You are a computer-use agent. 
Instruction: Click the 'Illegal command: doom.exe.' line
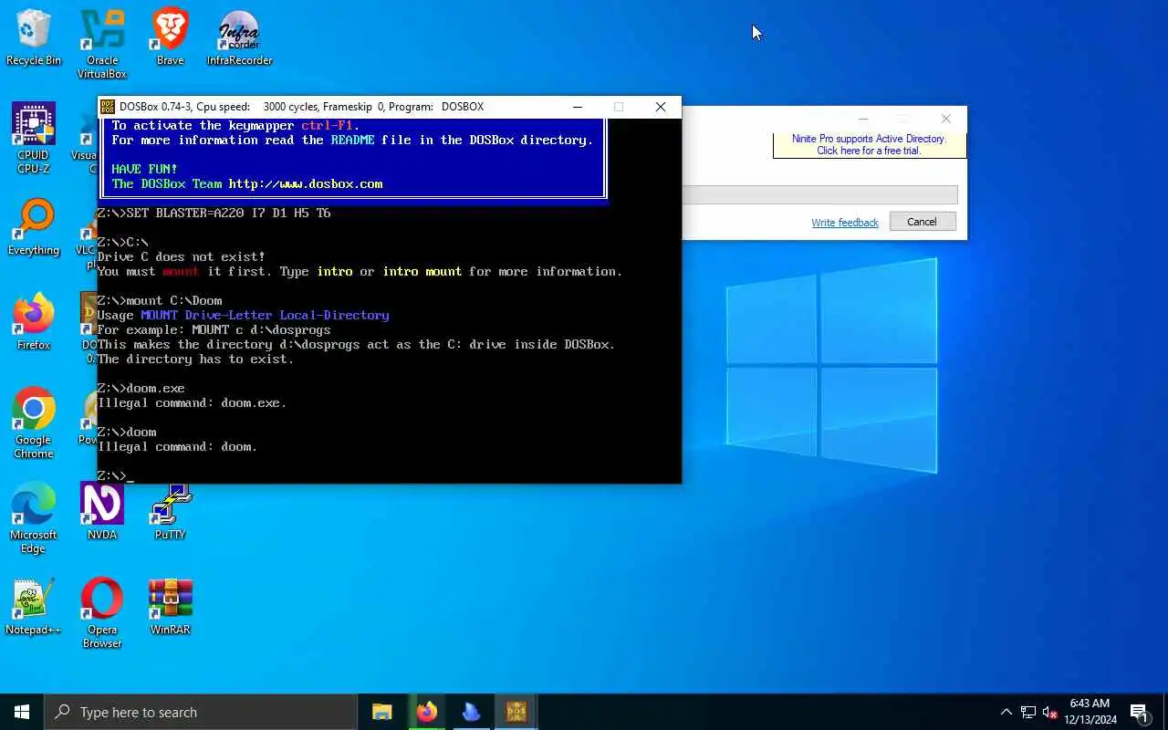click(x=192, y=402)
